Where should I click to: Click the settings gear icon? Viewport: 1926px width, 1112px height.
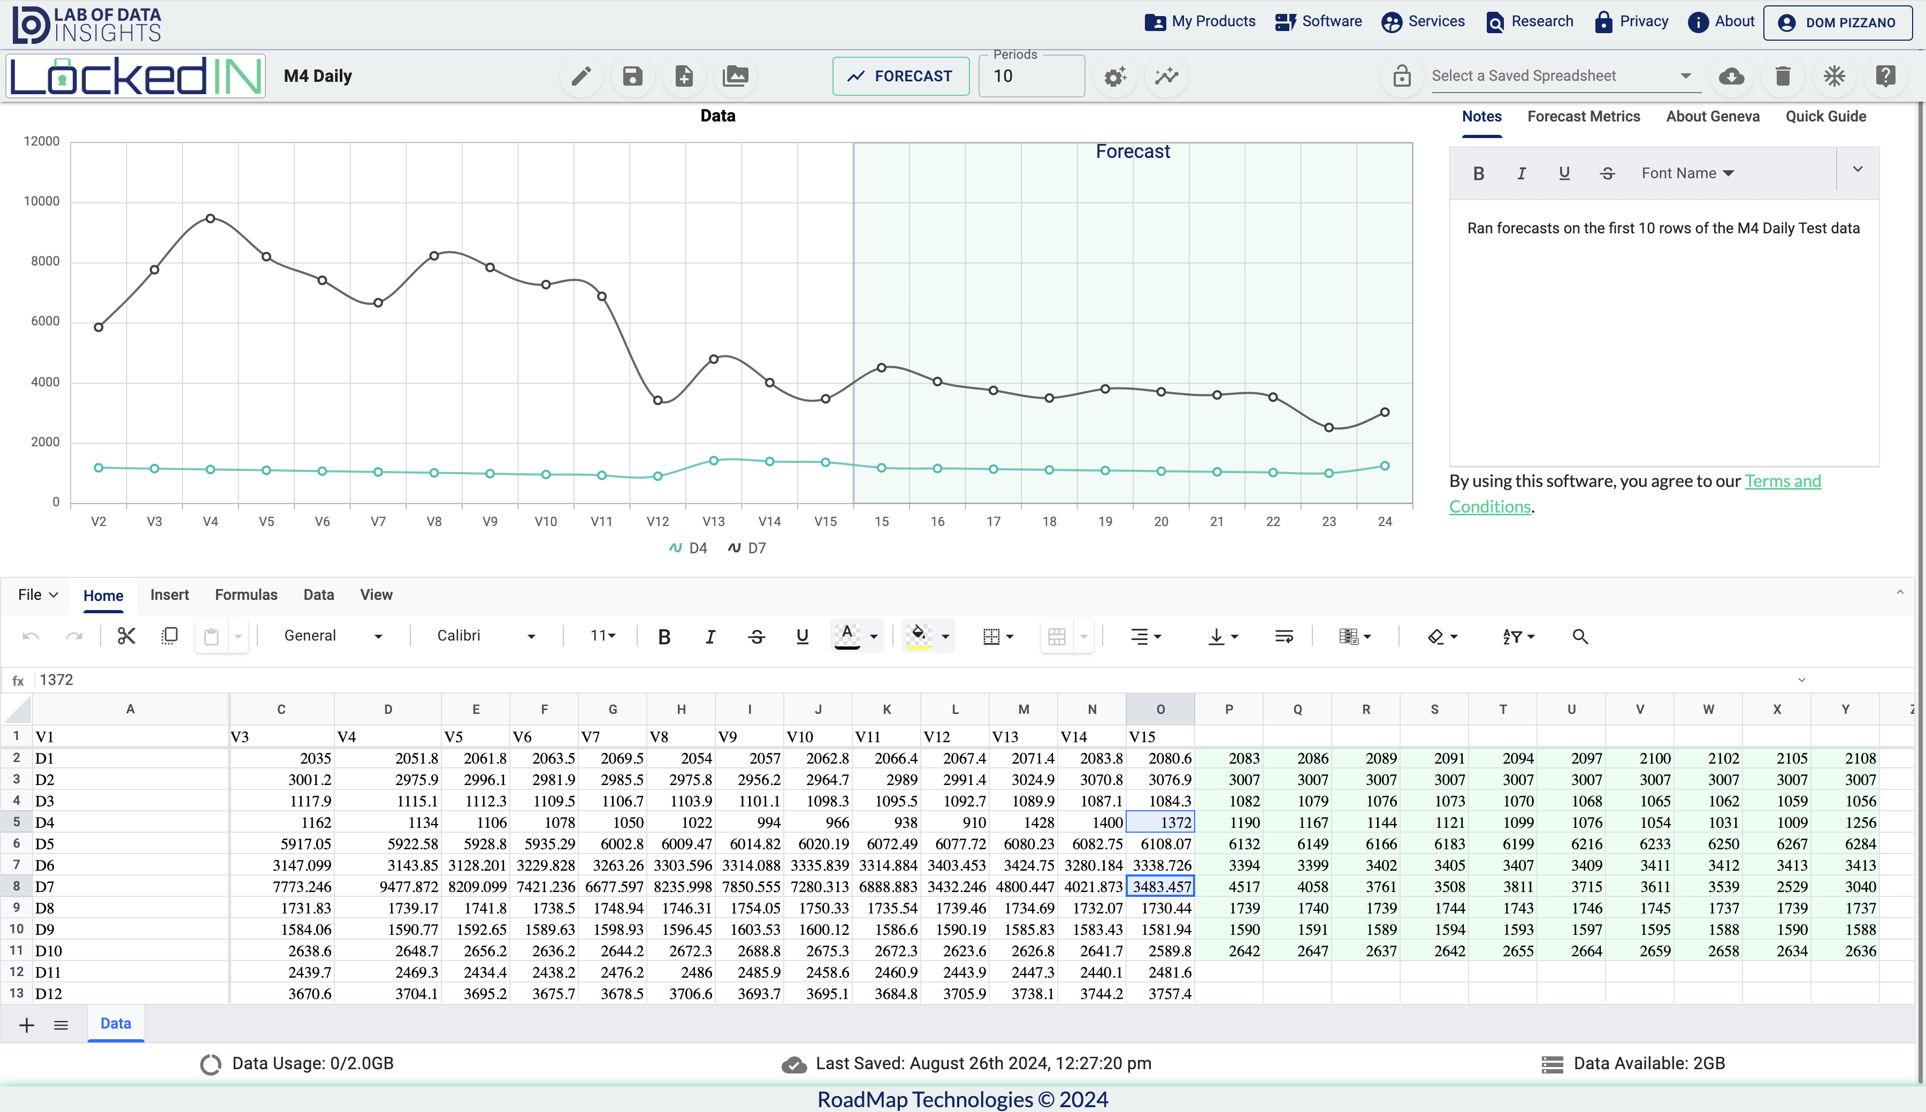(x=1115, y=75)
